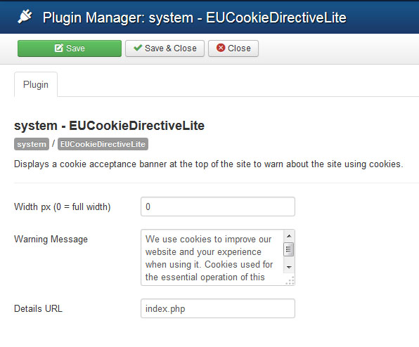The height and width of the screenshot is (347, 419).
Task: Click the Details URL input field
Action: coord(218,308)
